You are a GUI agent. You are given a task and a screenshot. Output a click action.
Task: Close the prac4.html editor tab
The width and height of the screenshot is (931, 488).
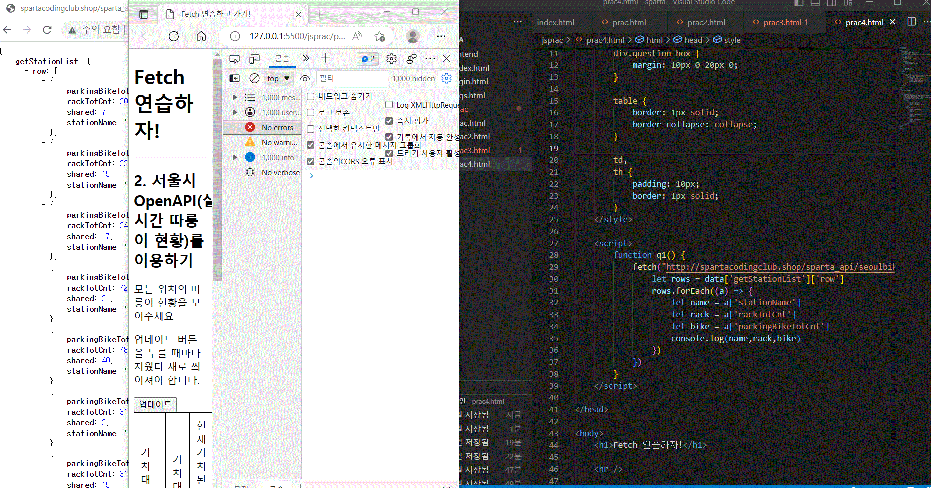point(892,22)
